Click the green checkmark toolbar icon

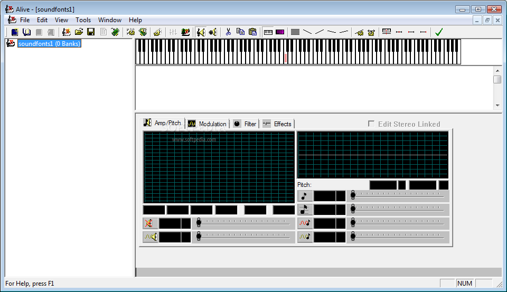439,32
